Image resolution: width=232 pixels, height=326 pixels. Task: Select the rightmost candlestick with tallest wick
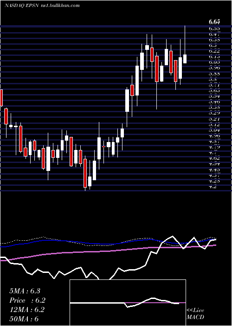click(x=185, y=45)
